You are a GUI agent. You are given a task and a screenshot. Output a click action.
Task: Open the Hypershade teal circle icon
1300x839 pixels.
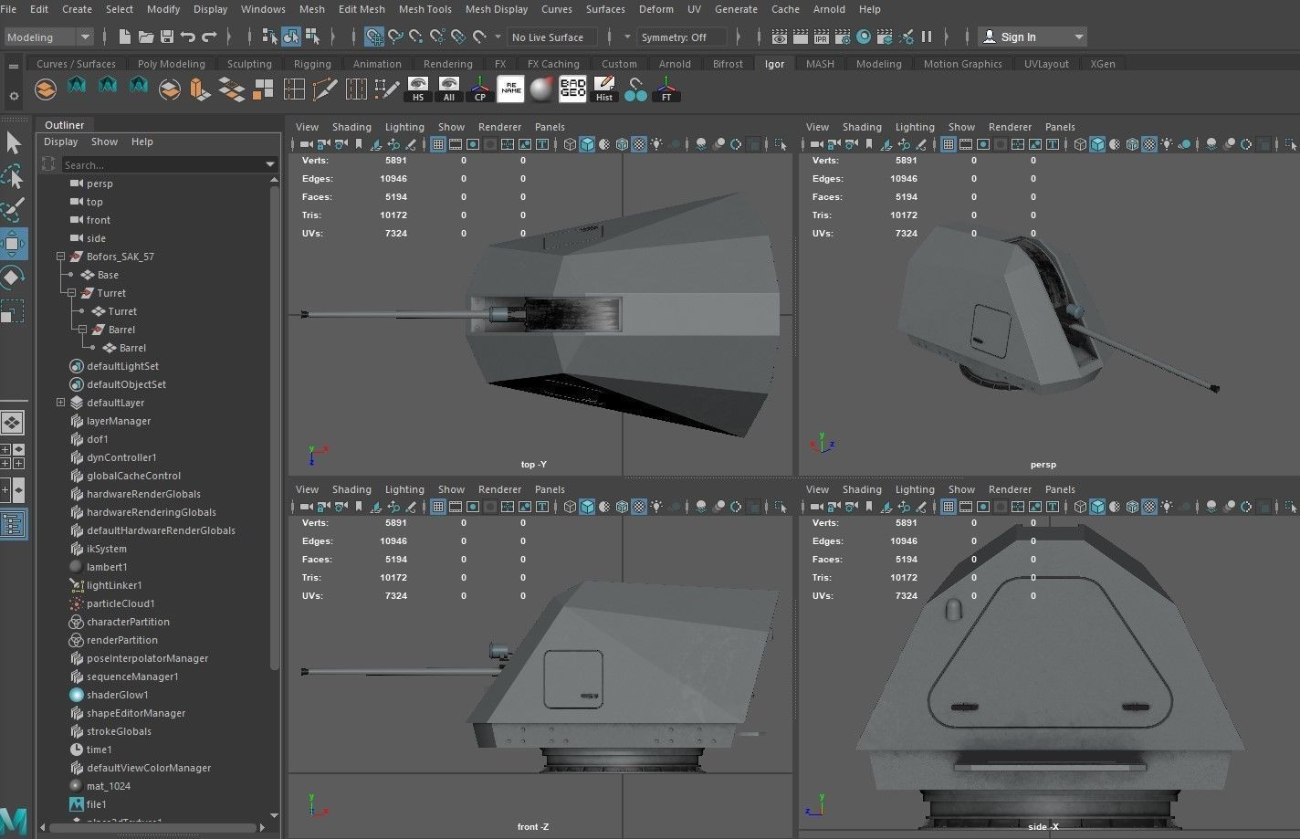(x=863, y=37)
